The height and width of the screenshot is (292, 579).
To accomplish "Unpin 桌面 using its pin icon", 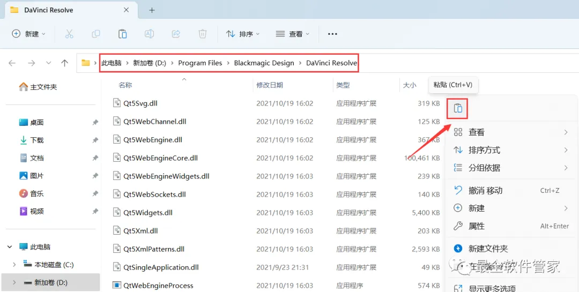I will coord(95,122).
